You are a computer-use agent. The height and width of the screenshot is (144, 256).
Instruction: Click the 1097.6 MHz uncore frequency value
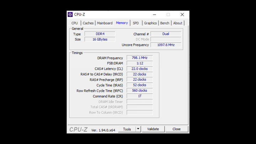tap(166, 45)
